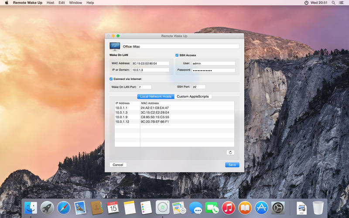Image resolution: width=349 pixels, height=218 pixels.
Task: Save the host configuration
Action: (232, 165)
